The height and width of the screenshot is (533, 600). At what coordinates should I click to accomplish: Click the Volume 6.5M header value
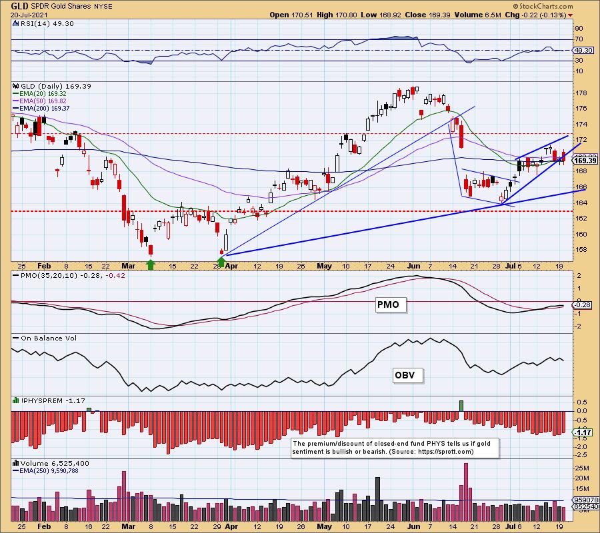pyautogui.click(x=478, y=15)
